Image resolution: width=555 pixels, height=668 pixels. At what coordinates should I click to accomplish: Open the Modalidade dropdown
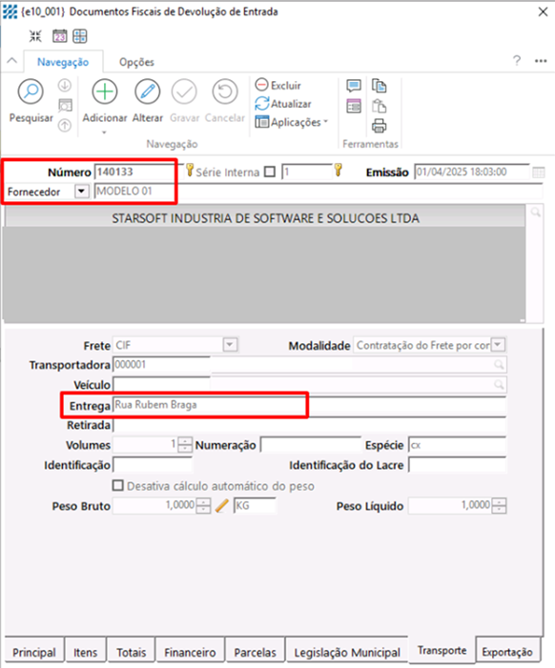498,344
